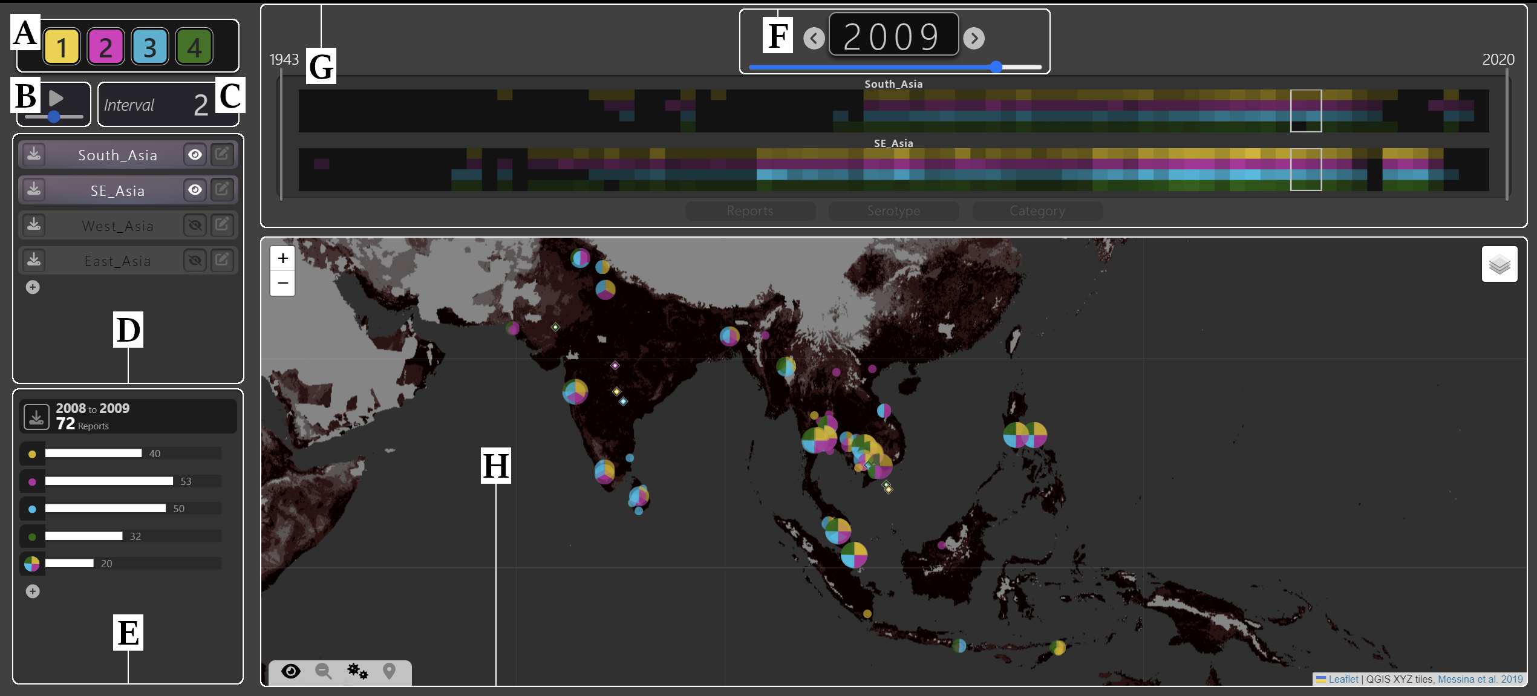Add a new region with plus button
The width and height of the screenshot is (1537, 696).
coord(33,287)
